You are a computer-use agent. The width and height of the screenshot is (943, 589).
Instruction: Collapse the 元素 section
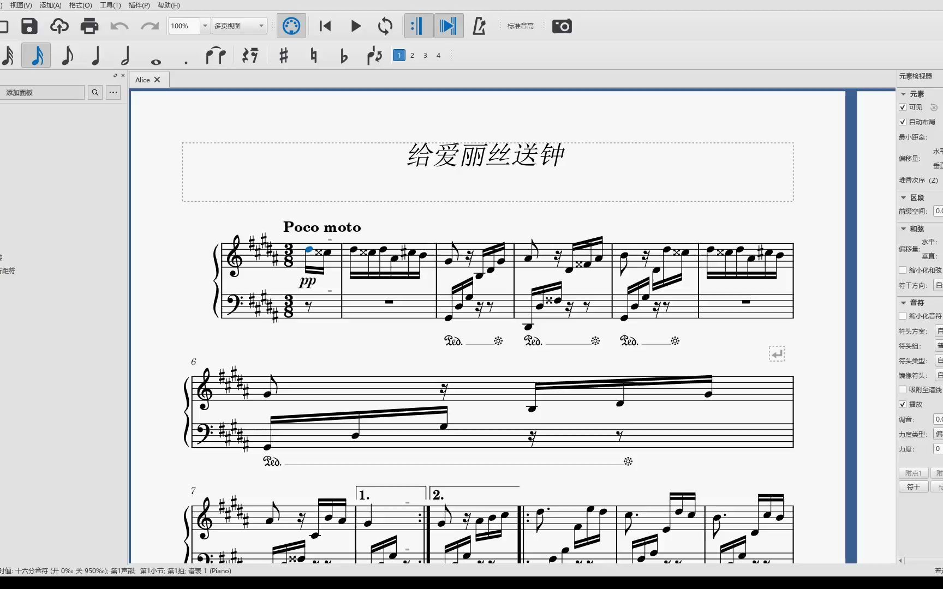coord(903,94)
